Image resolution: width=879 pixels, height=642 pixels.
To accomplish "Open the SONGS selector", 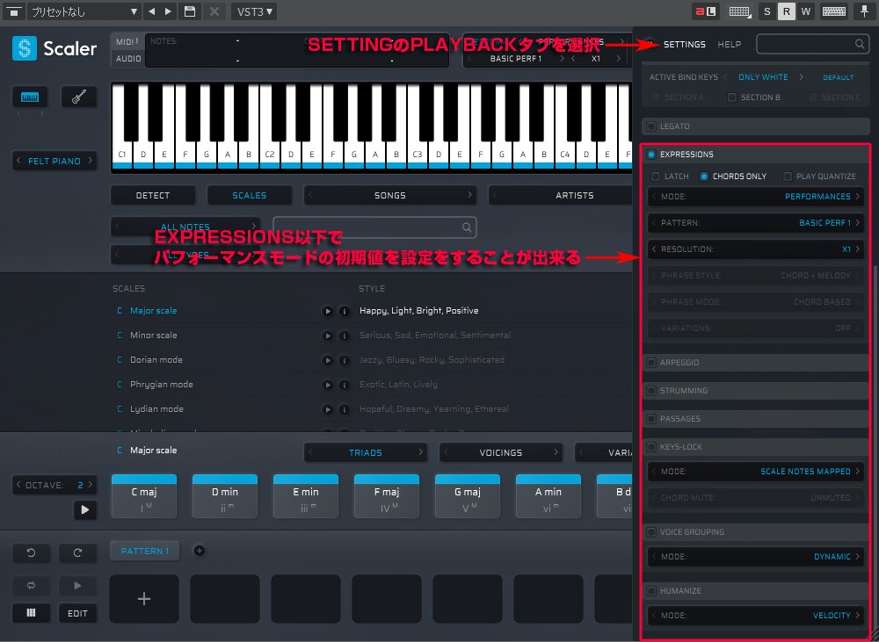I will point(390,196).
